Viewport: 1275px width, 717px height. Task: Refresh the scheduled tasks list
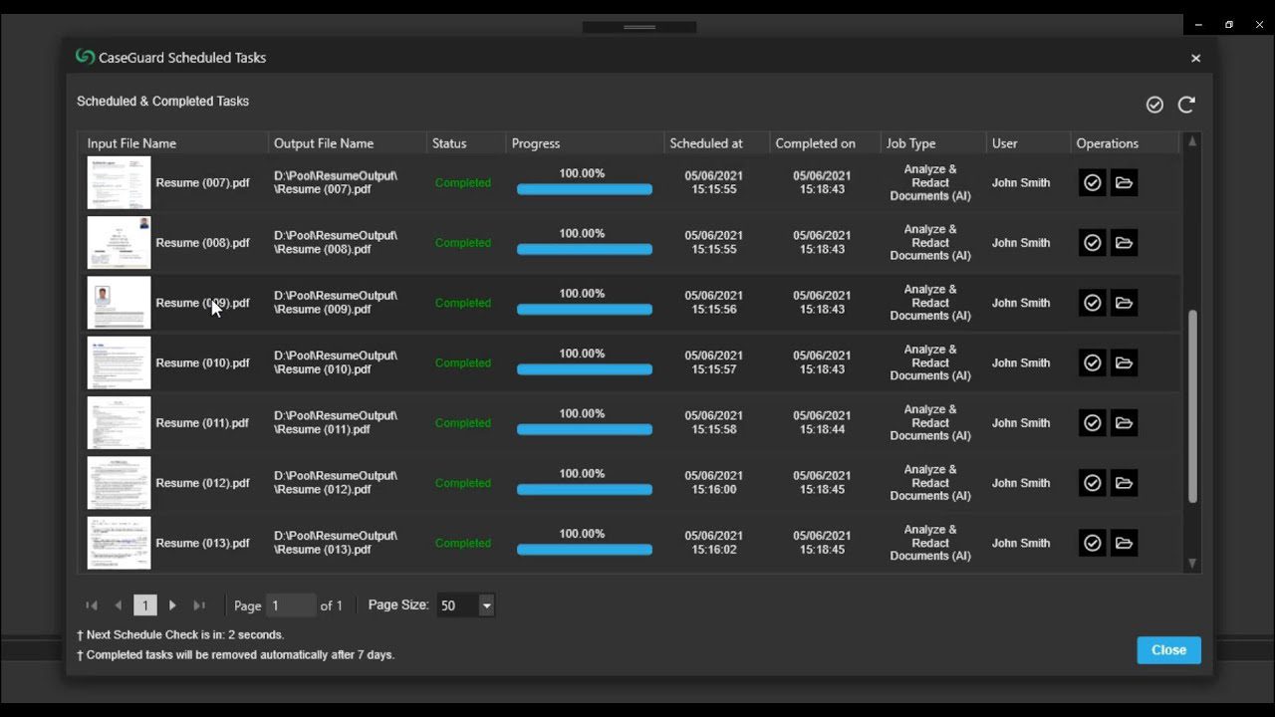point(1186,105)
